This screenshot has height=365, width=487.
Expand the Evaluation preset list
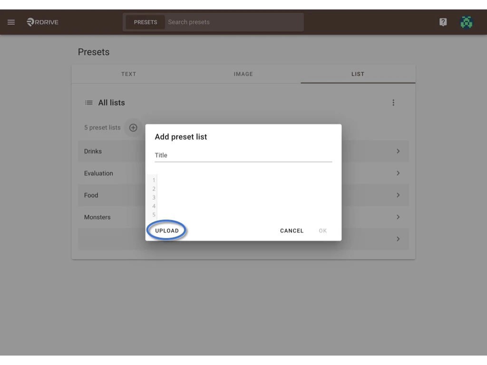398,173
